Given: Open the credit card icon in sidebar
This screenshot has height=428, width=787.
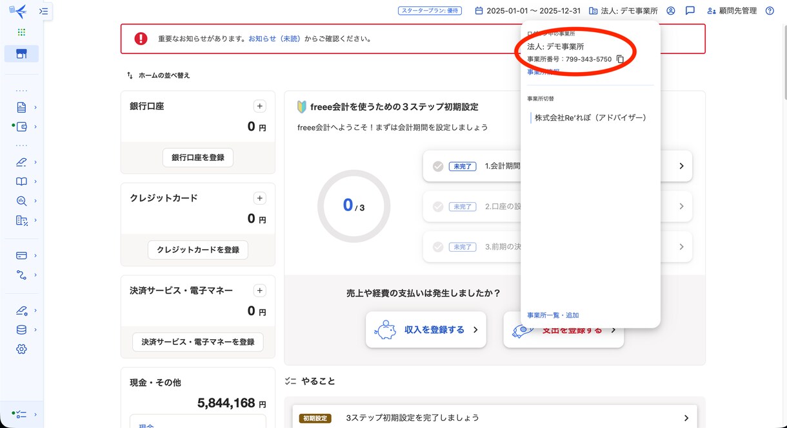Looking at the screenshot, I should 21,256.
